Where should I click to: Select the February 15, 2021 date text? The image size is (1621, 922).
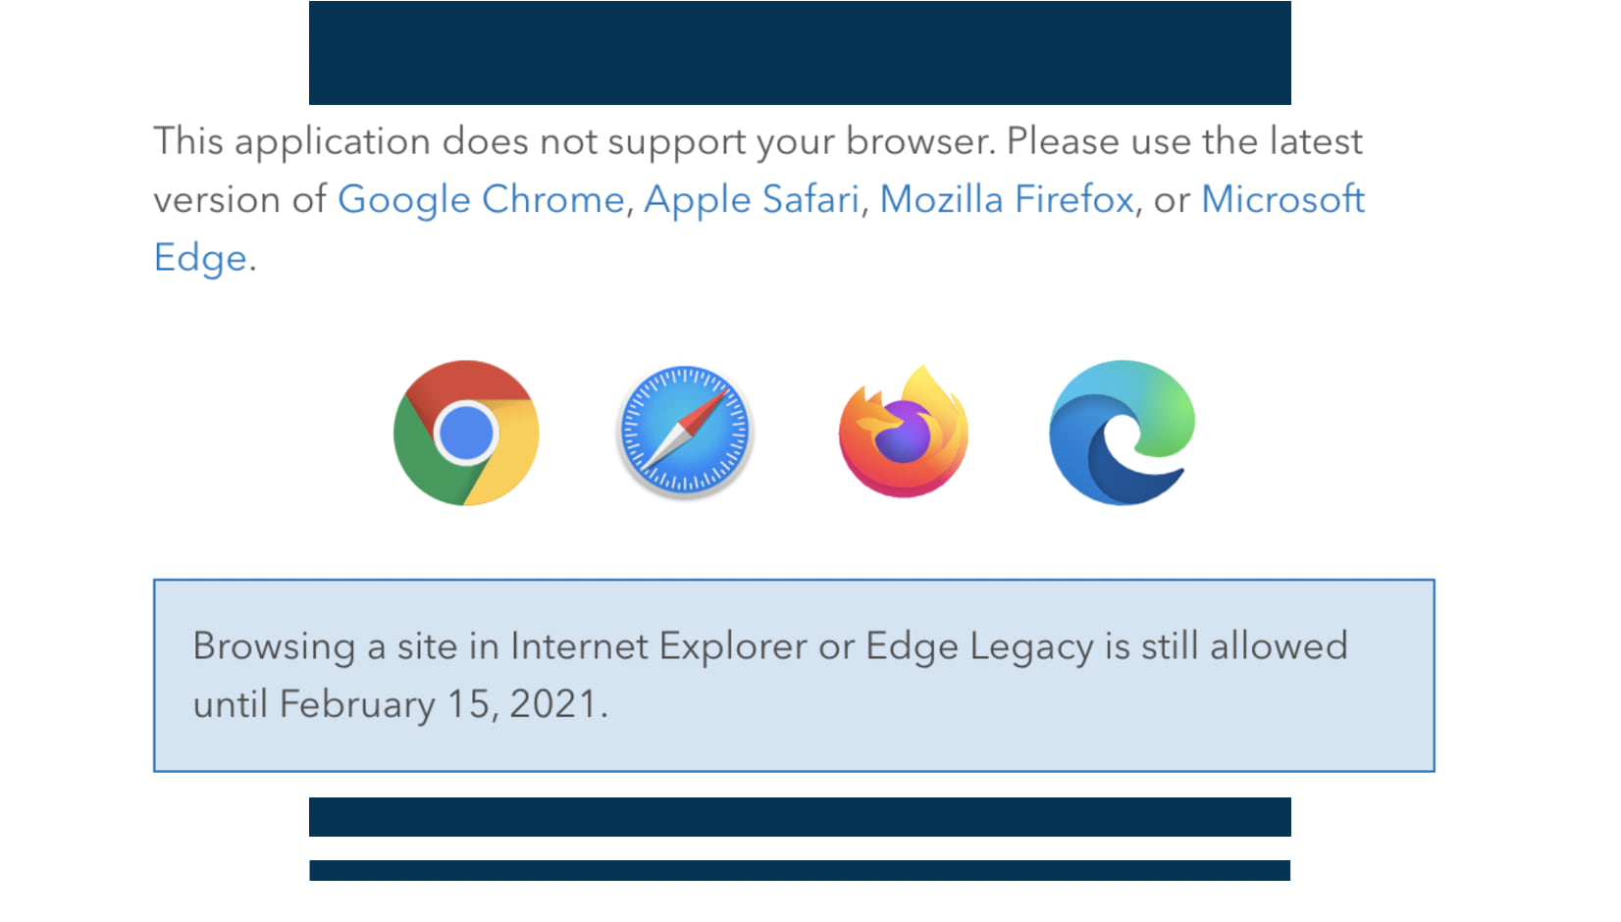click(444, 702)
